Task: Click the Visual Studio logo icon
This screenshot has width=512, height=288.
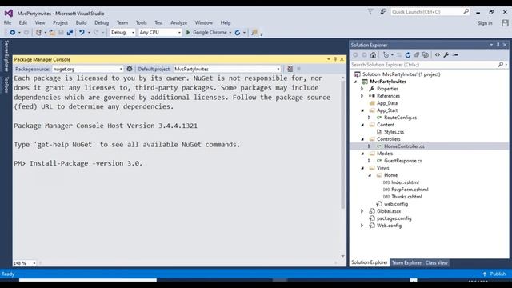Action: click(x=9, y=13)
